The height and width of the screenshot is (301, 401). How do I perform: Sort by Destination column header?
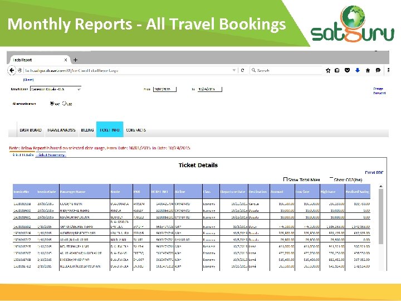[258, 191]
